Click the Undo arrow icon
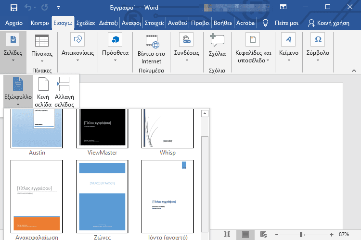The image size is (361, 240). [28, 8]
